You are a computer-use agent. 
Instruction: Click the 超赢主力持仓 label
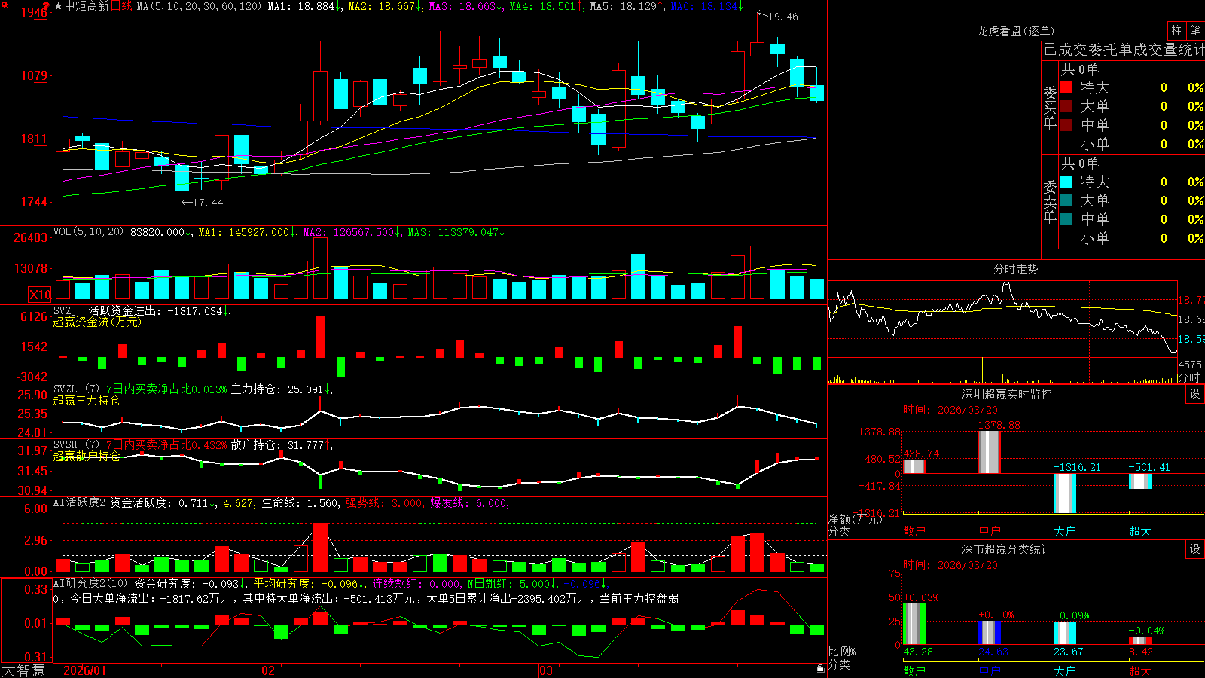point(87,400)
